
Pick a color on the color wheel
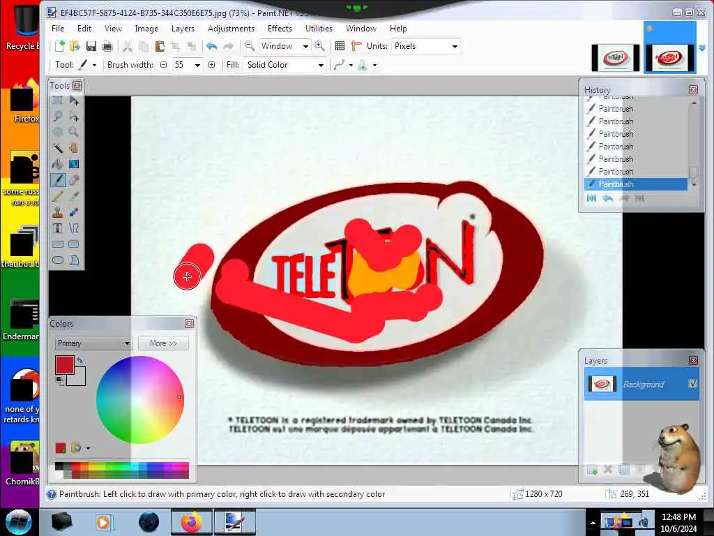tap(139, 400)
